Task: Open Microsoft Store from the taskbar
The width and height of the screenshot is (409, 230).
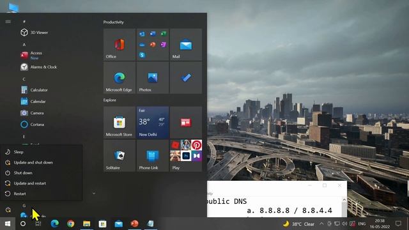Action: pos(102,224)
